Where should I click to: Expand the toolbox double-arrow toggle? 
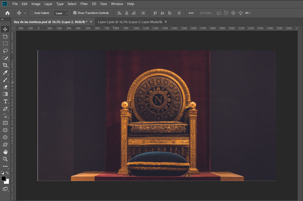click(2, 19)
